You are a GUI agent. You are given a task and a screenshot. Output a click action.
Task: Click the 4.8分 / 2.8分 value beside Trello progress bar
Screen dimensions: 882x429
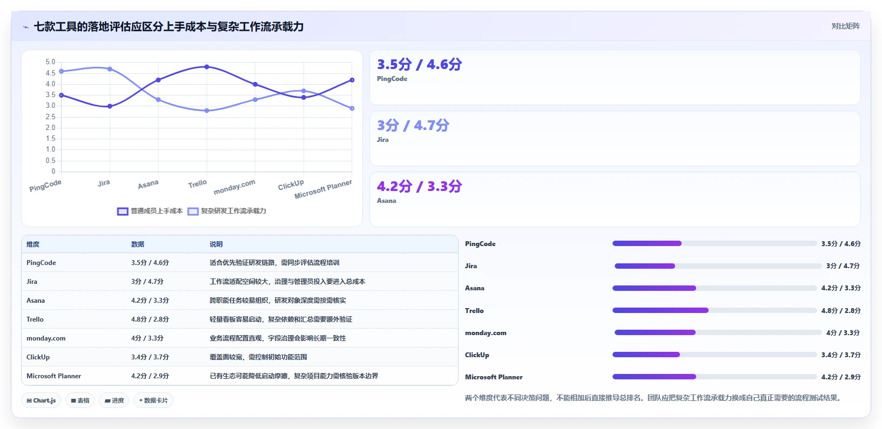(x=841, y=311)
